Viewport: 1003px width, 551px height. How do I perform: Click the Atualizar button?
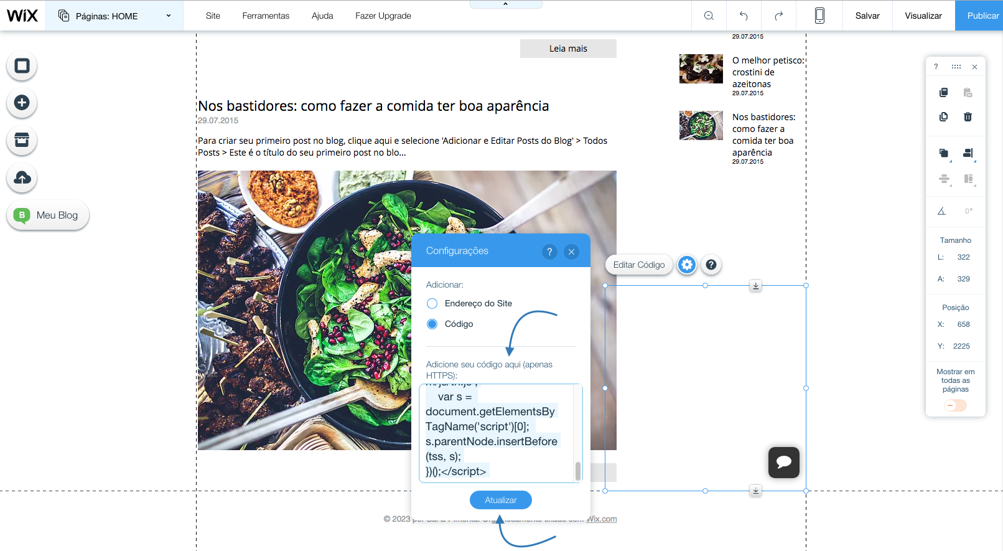(x=501, y=500)
